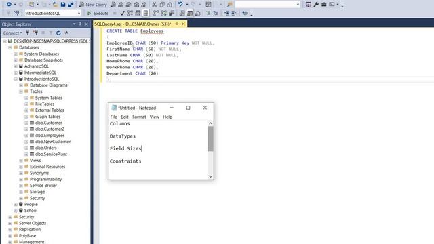This screenshot has height=244, width=434.
Task: Click the decrease indent icon
Action: pyautogui.click(x=226, y=13)
